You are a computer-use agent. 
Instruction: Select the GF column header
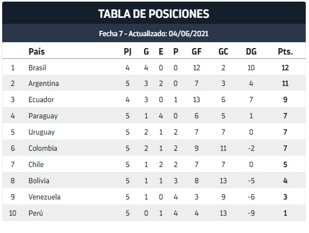point(196,51)
